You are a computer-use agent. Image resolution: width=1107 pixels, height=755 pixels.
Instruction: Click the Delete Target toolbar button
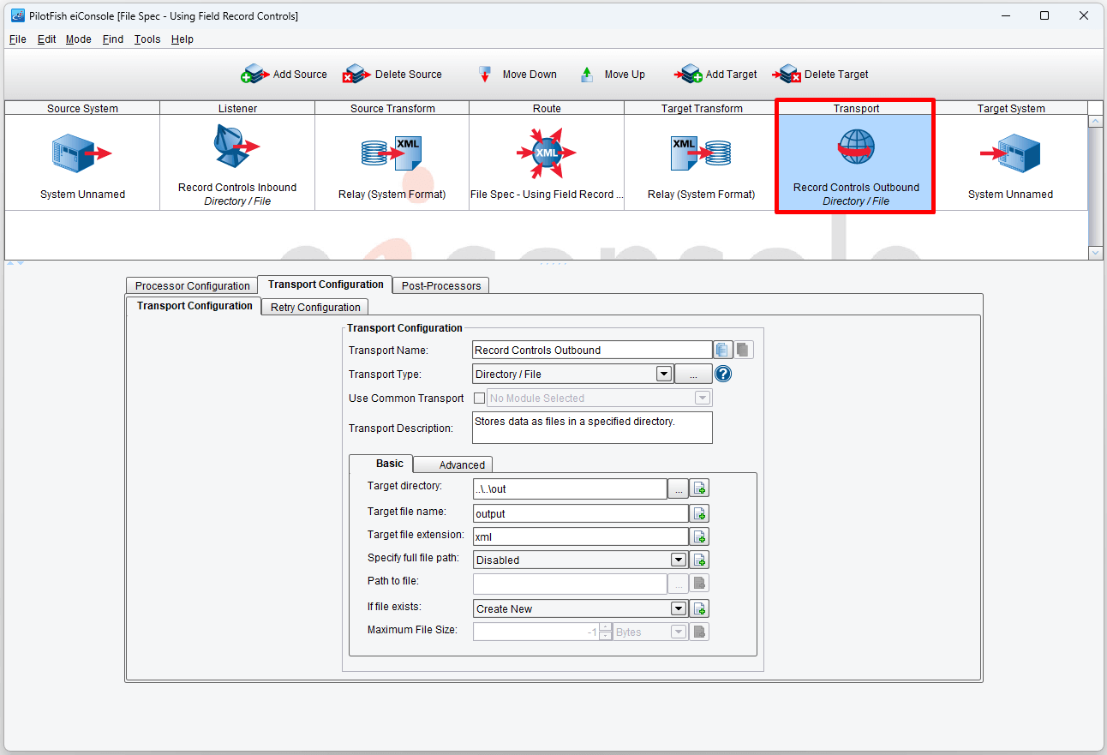click(x=820, y=75)
